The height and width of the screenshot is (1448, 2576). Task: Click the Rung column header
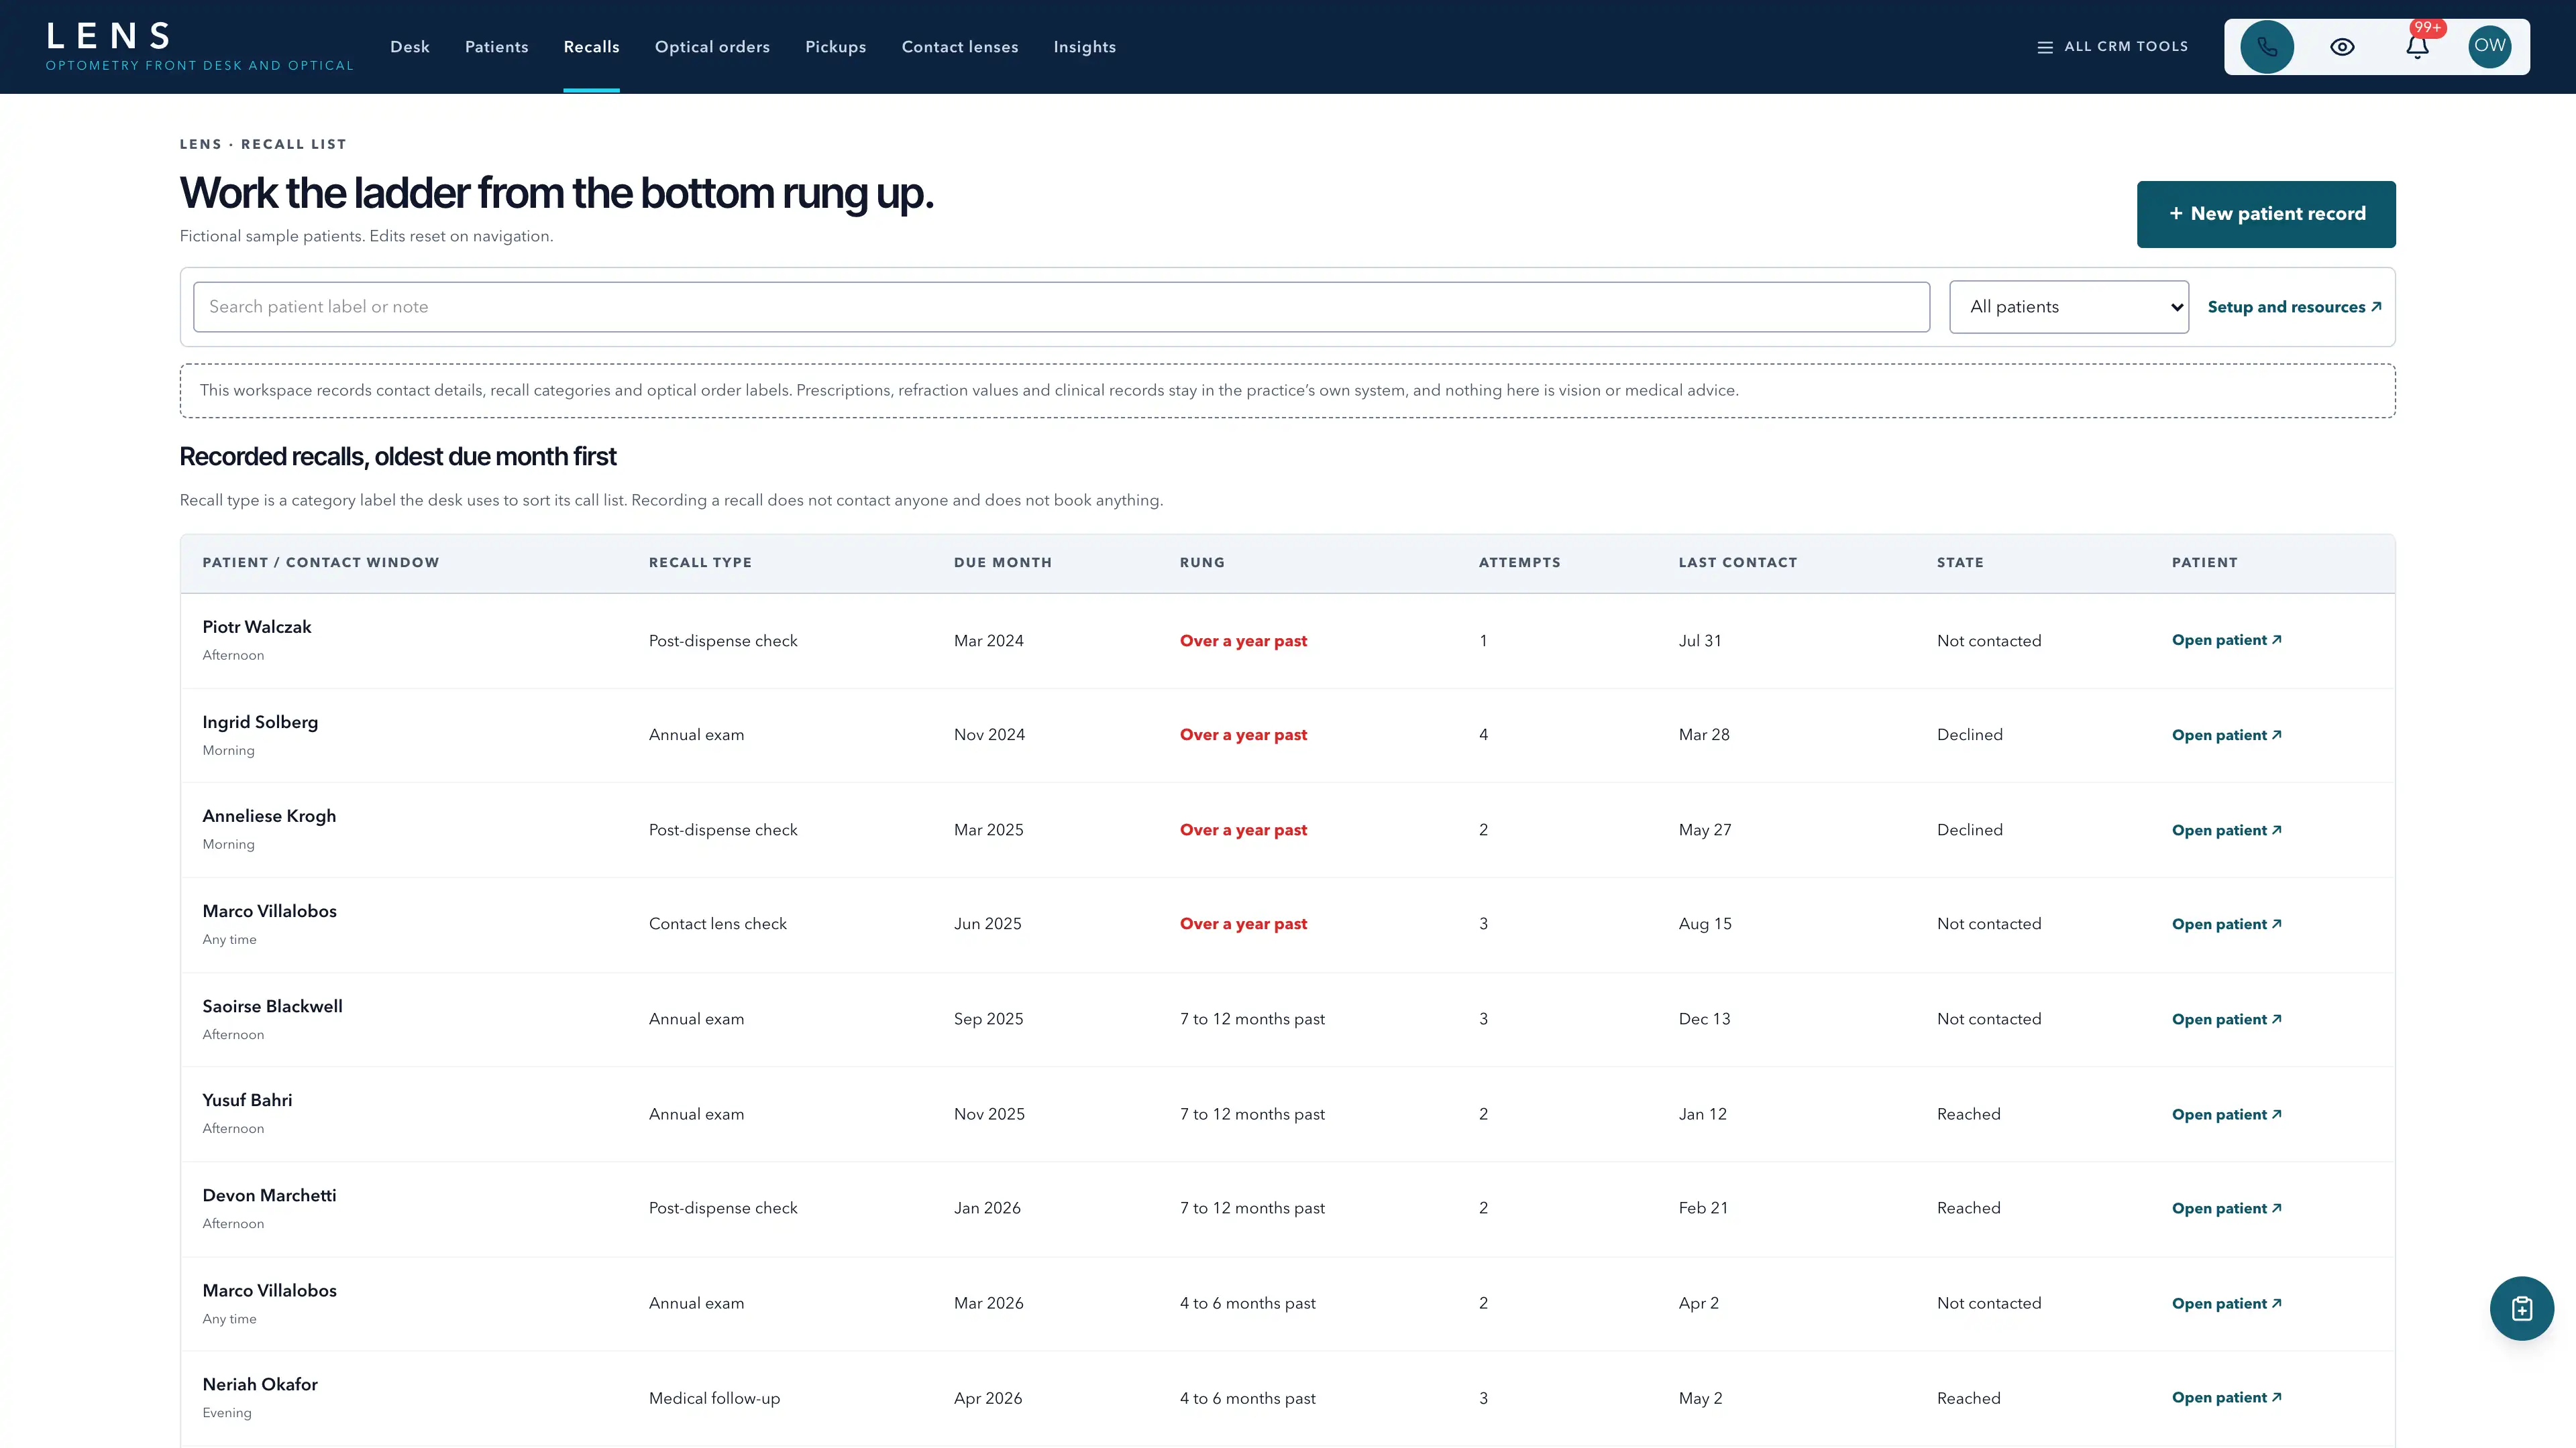[x=1202, y=562]
